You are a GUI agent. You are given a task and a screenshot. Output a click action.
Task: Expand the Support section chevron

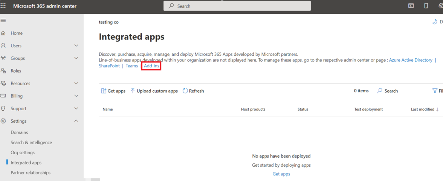pos(76,108)
